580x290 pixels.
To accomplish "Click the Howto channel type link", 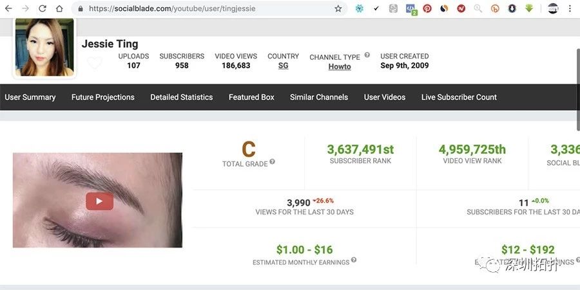I will pyautogui.click(x=339, y=66).
